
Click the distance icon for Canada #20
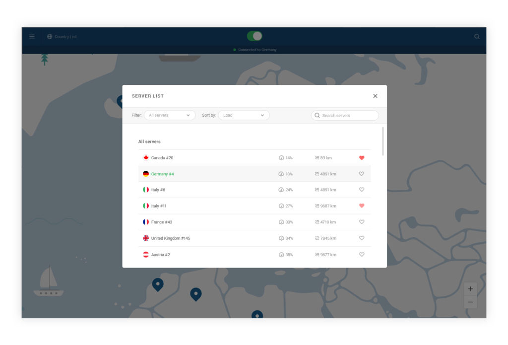[317, 158]
